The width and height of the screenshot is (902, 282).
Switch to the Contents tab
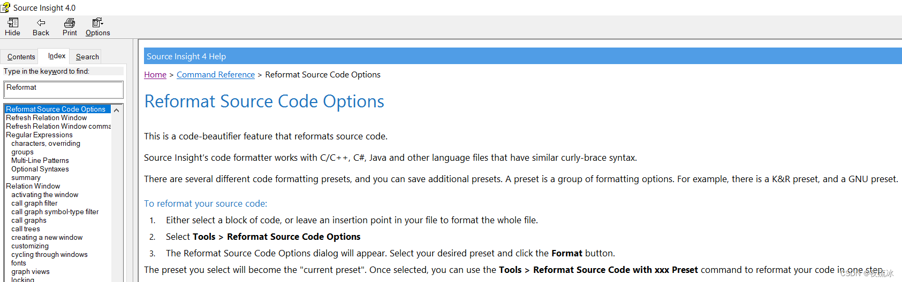point(21,57)
